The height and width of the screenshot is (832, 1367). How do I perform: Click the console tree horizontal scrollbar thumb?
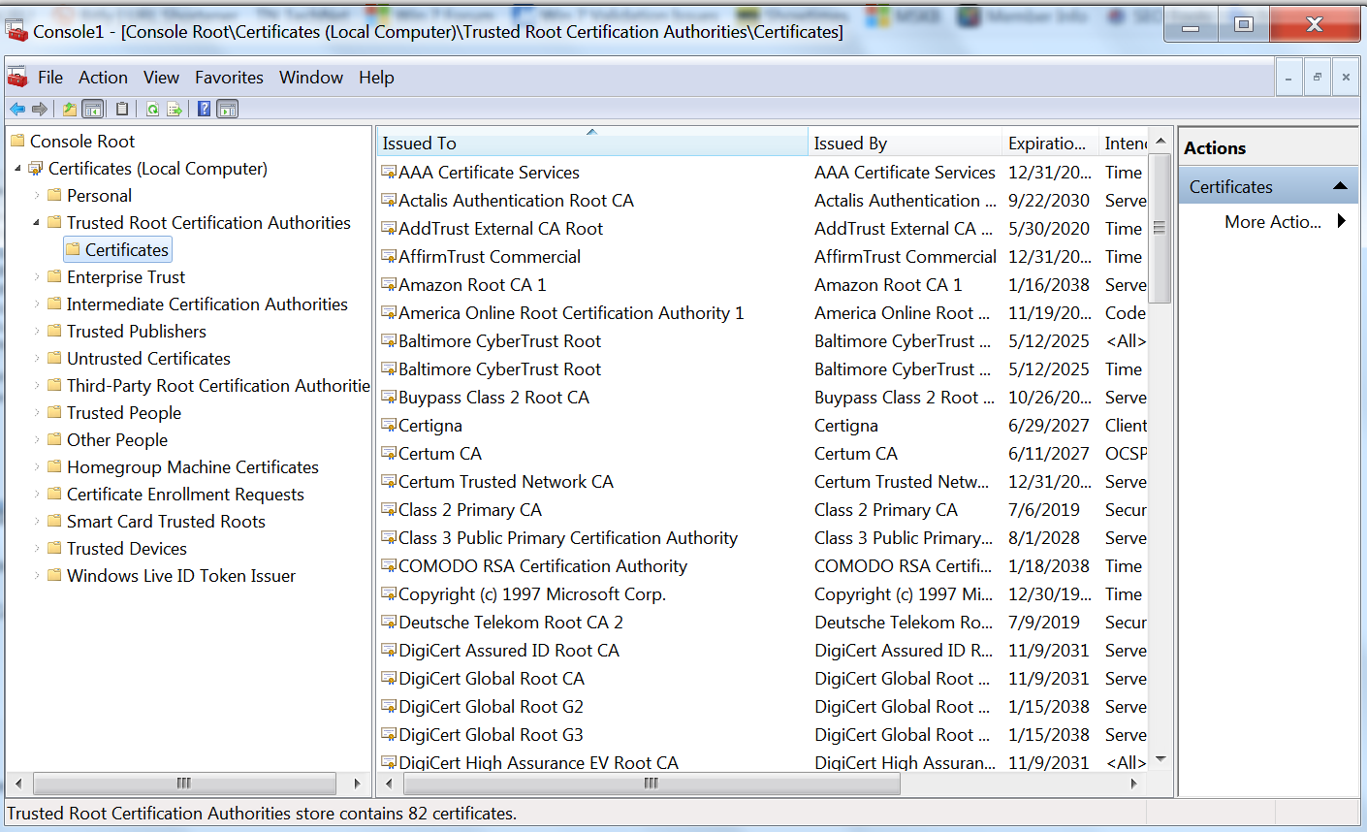click(x=184, y=784)
